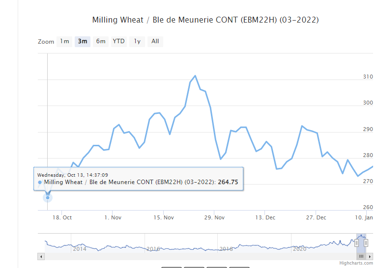The width and height of the screenshot is (379, 268).
Task: Click the chart title text
Action: pyautogui.click(x=205, y=20)
